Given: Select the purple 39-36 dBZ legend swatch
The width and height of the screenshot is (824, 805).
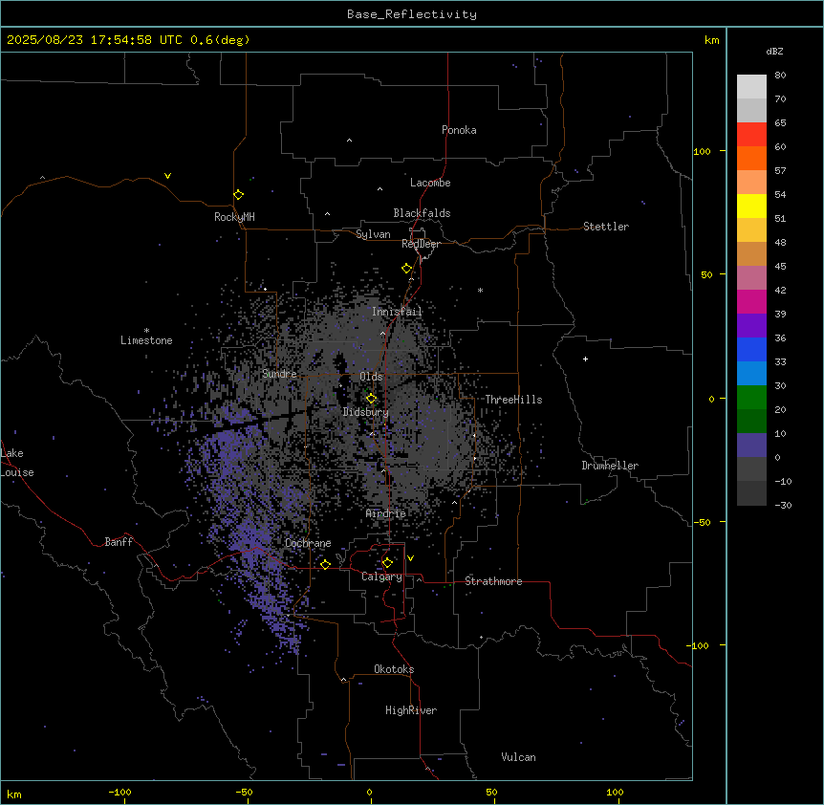Looking at the screenshot, I should [x=751, y=326].
